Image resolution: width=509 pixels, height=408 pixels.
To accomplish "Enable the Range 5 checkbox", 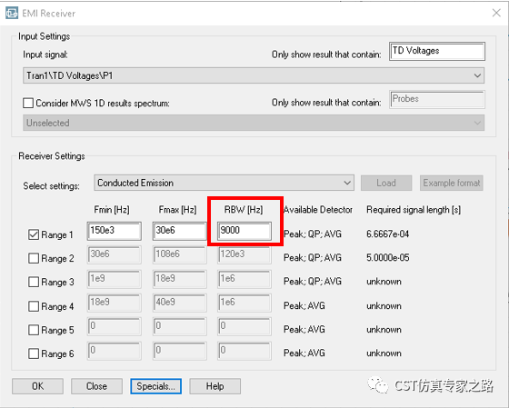I will coord(34,330).
